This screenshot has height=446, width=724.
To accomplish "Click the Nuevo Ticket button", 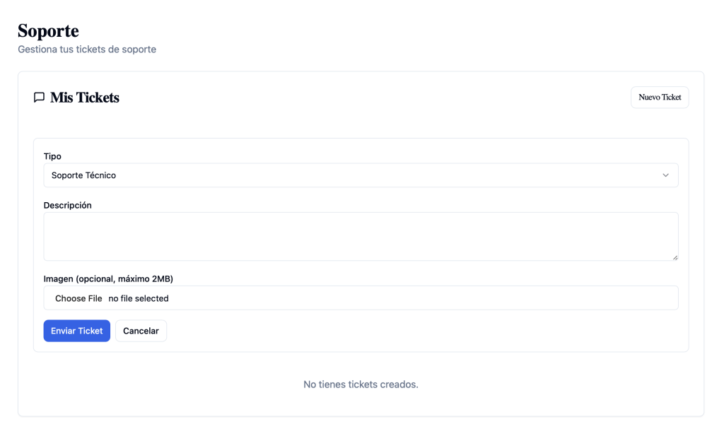I will [x=660, y=98].
